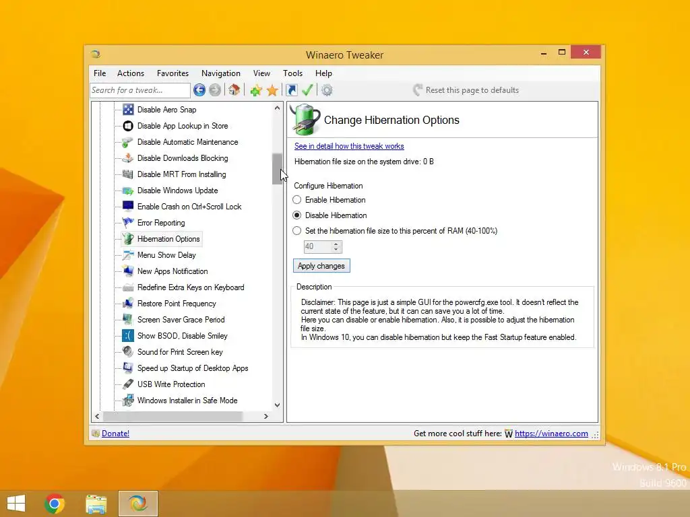This screenshot has width=690, height=517.
Task: Click the Sound for Print Screen key icon
Action: (128, 351)
